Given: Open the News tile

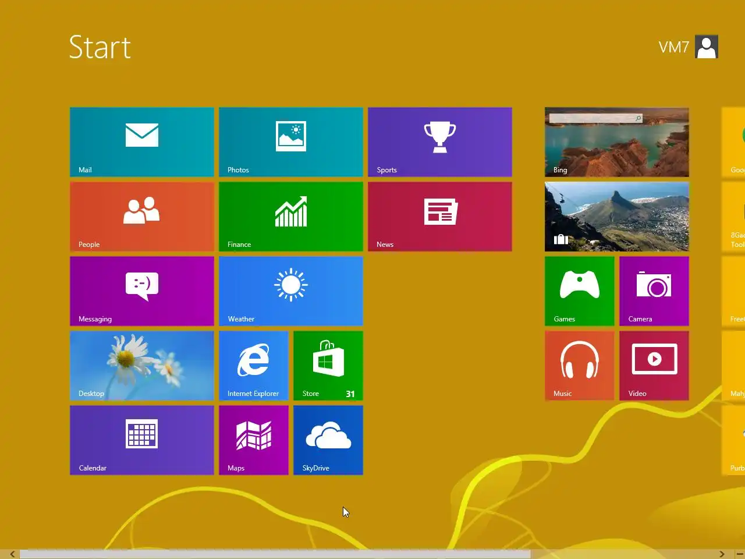Looking at the screenshot, I should (440, 217).
